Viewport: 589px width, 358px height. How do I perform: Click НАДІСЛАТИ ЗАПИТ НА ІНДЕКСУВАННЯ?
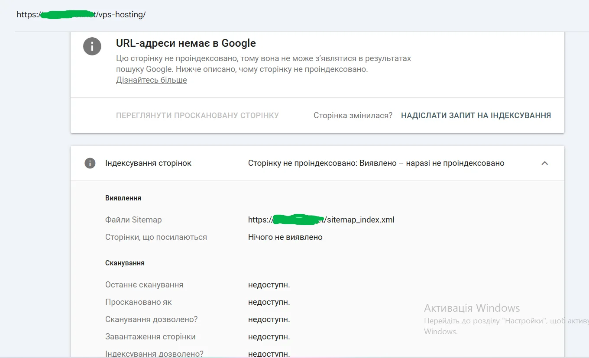pyautogui.click(x=476, y=115)
